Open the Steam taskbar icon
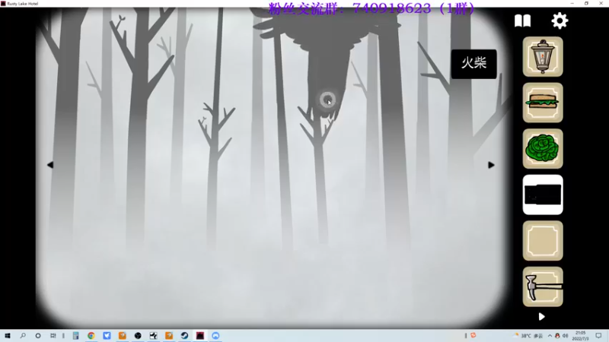Image resolution: width=609 pixels, height=342 pixels. 184,335
